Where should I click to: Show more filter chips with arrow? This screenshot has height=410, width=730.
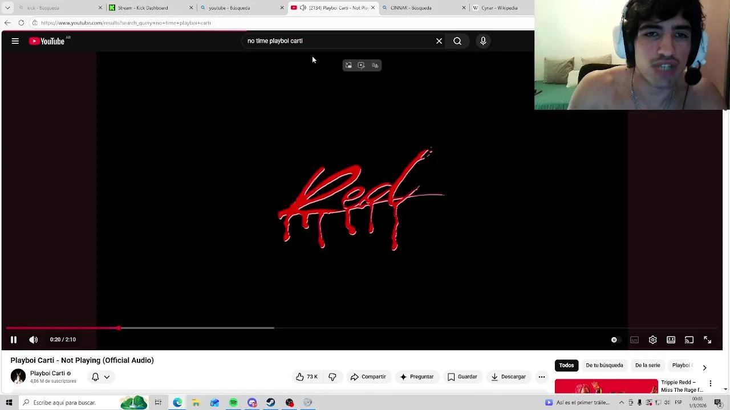pyautogui.click(x=704, y=368)
